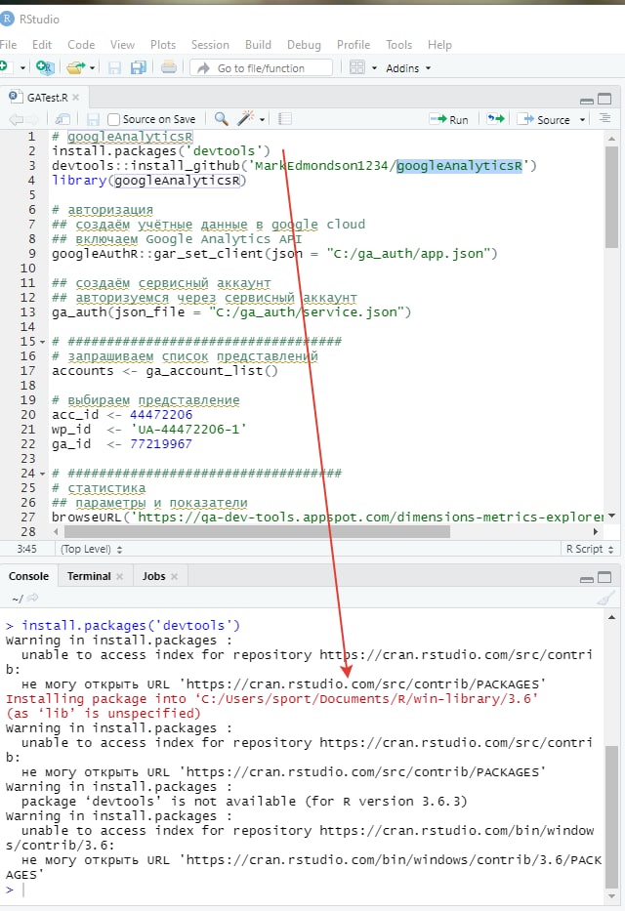Screen dimensions: 625x911
Task: Click the view working directory arrow icon
Action: [32, 598]
